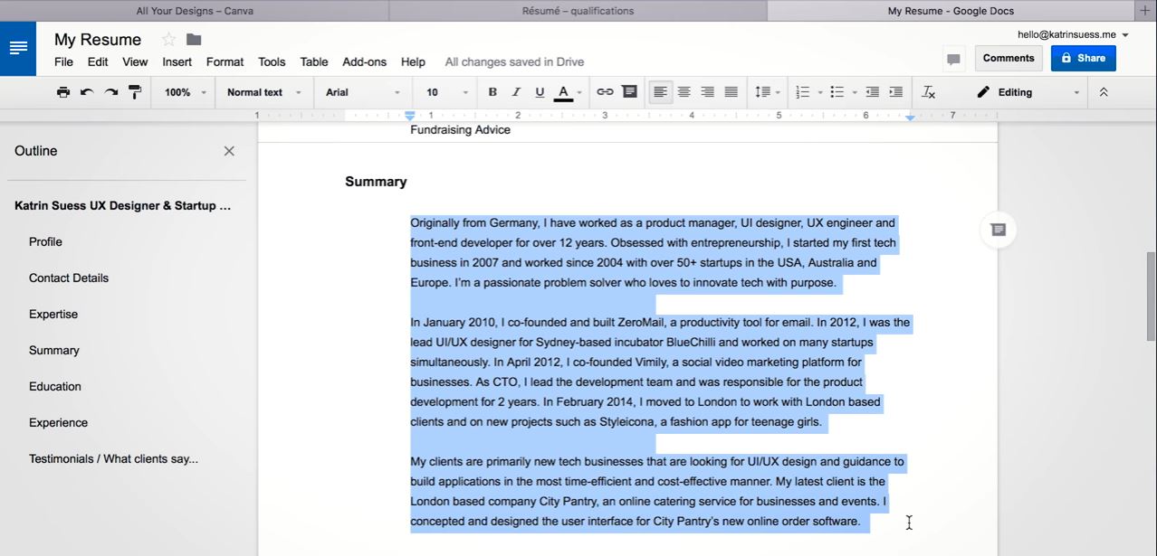The width and height of the screenshot is (1157, 556).
Task: Open the Normal text style dropdown
Action: (263, 92)
